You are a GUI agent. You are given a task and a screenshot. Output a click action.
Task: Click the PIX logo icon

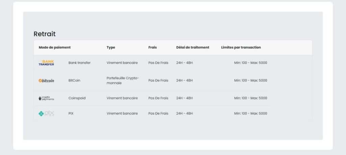click(46, 114)
